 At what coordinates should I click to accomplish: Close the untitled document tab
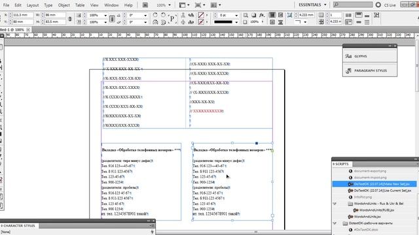coord(28,29)
